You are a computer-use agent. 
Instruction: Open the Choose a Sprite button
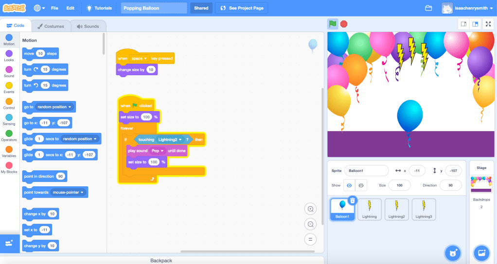tap(453, 253)
